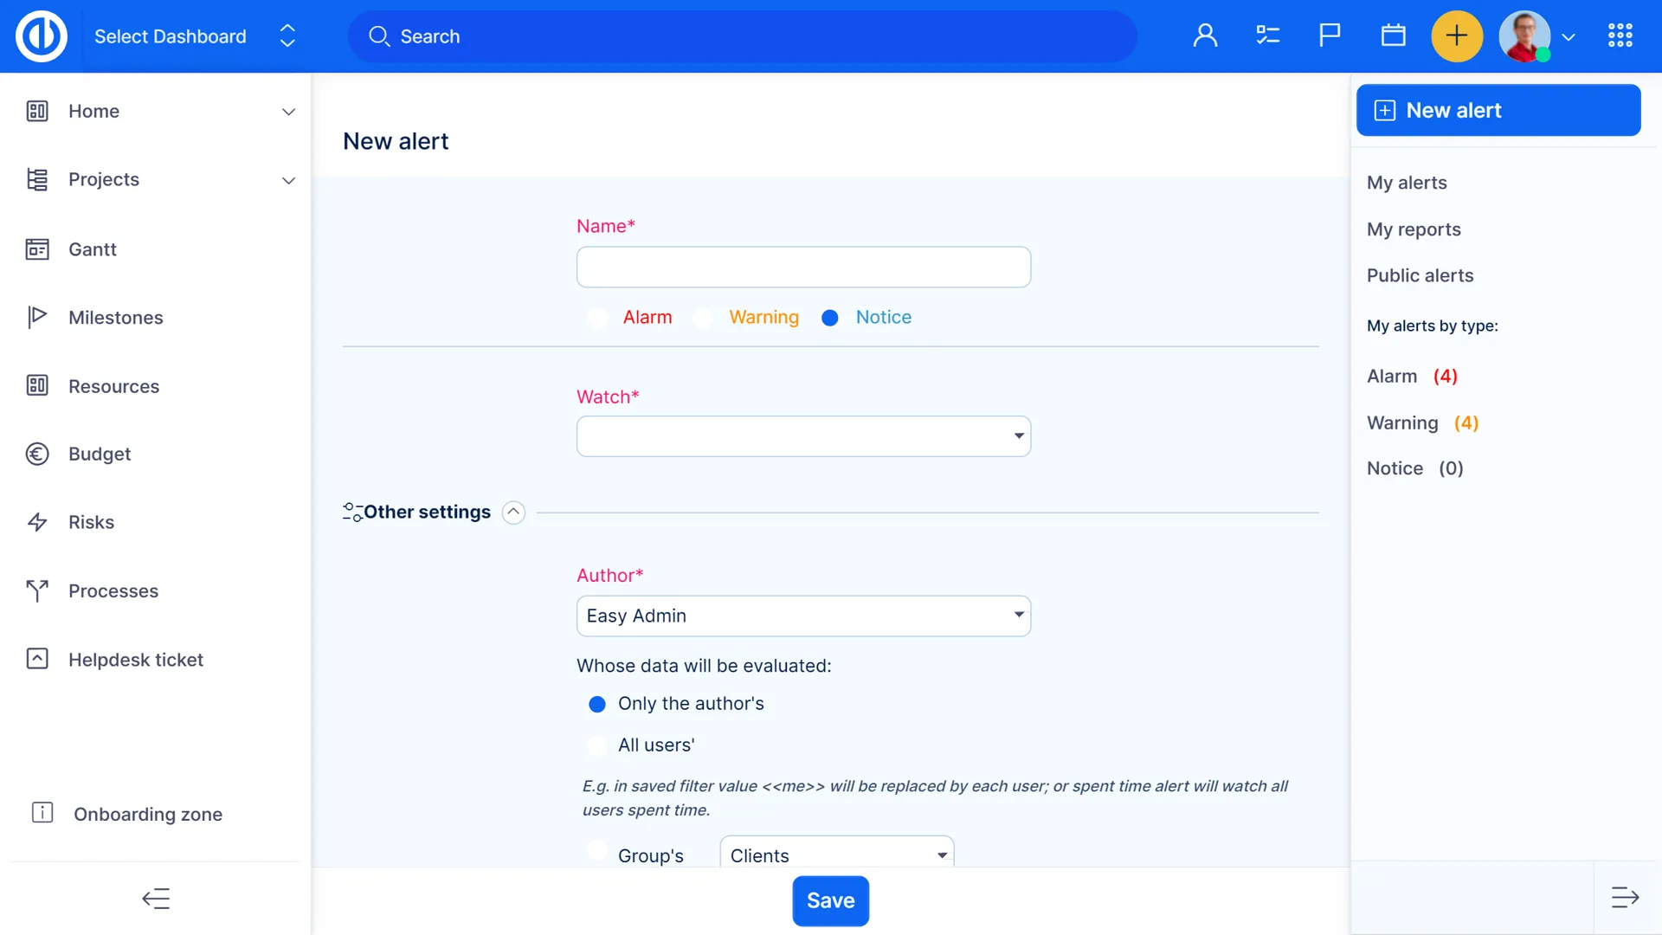Select the Alarm radio button

[597, 318]
